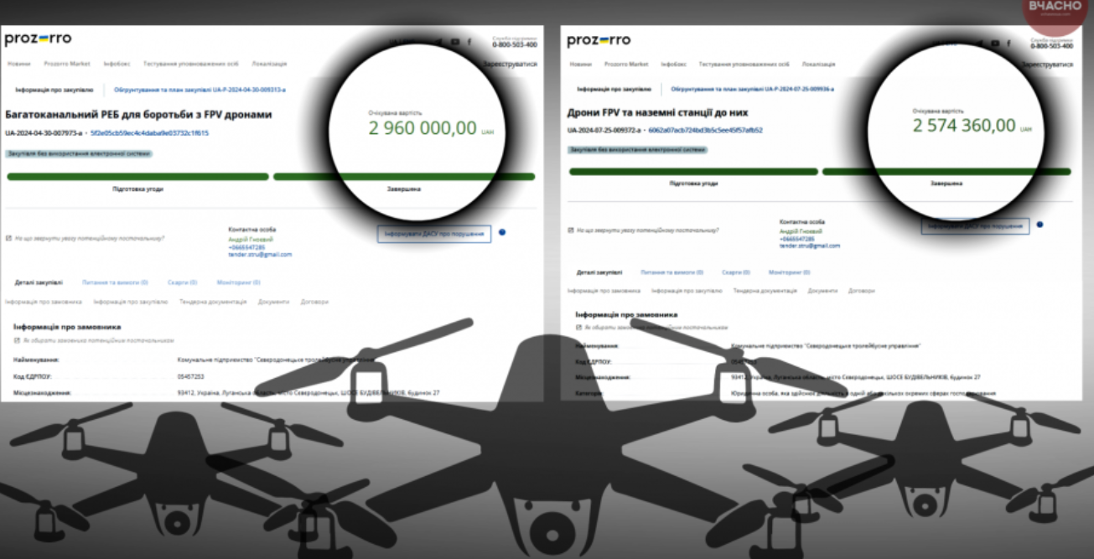Click blue info dot on the Дрони FPV page

pos(1040,225)
